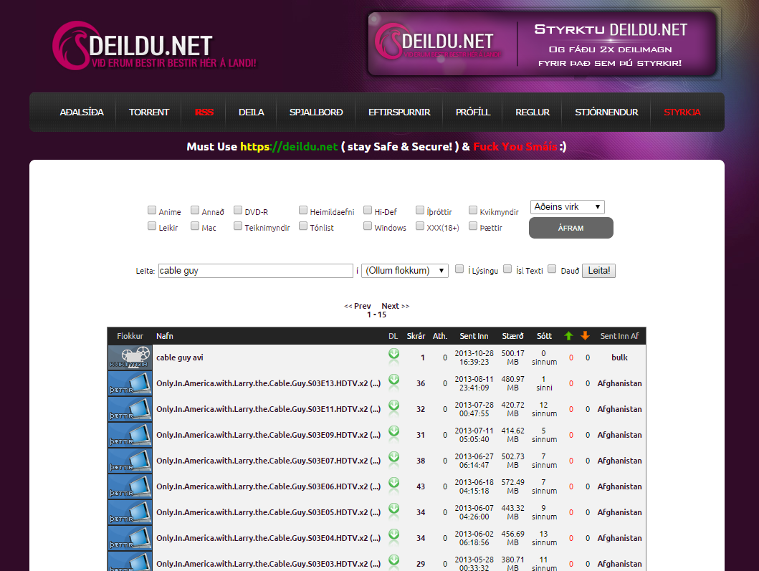
Task: Sort by the green up-arrow seeders column
Action: click(568, 336)
